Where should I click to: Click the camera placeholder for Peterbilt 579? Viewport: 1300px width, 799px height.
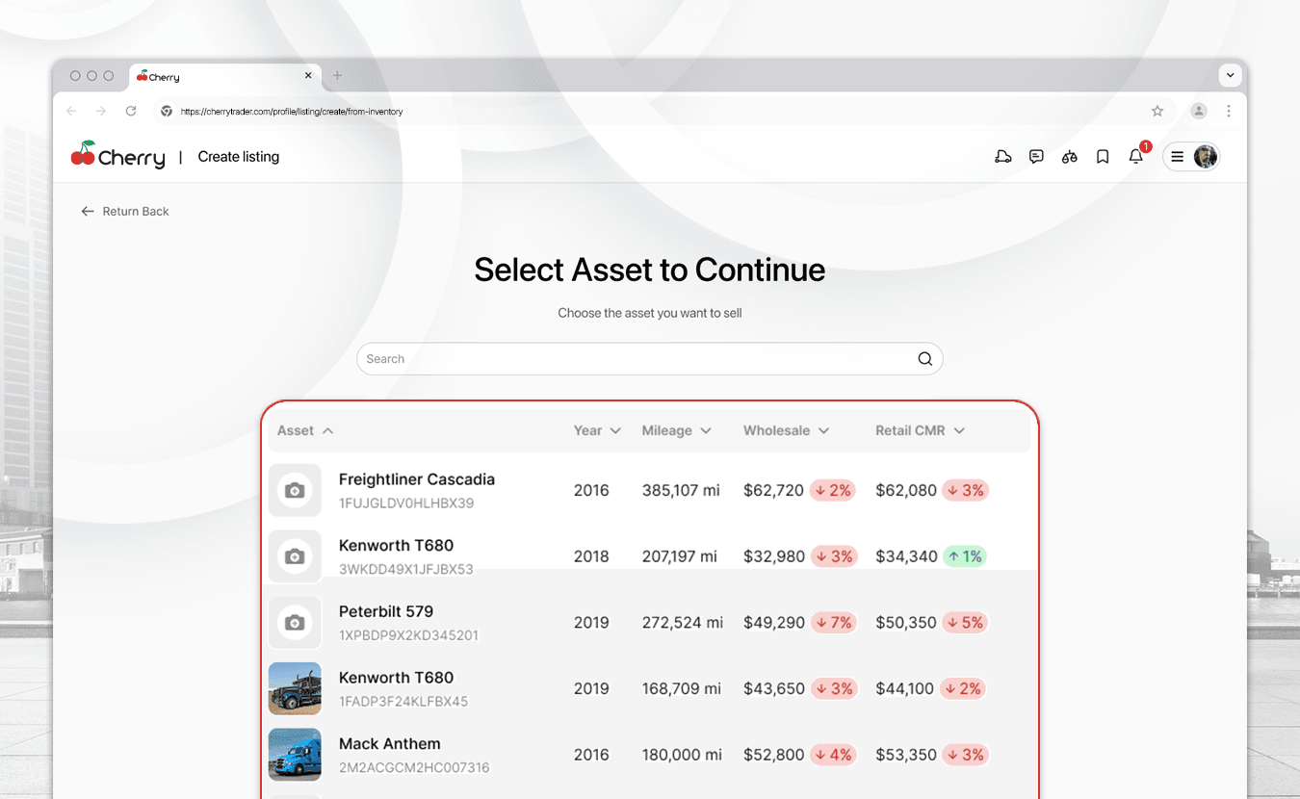pyautogui.click(x=295, y=622)
